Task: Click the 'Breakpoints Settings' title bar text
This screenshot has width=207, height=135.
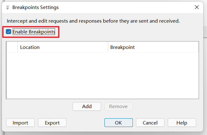Action: 36,7
